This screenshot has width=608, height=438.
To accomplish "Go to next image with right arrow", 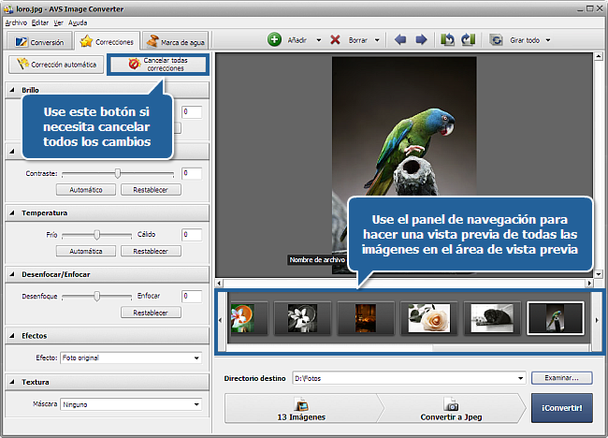I will [421, 40].
